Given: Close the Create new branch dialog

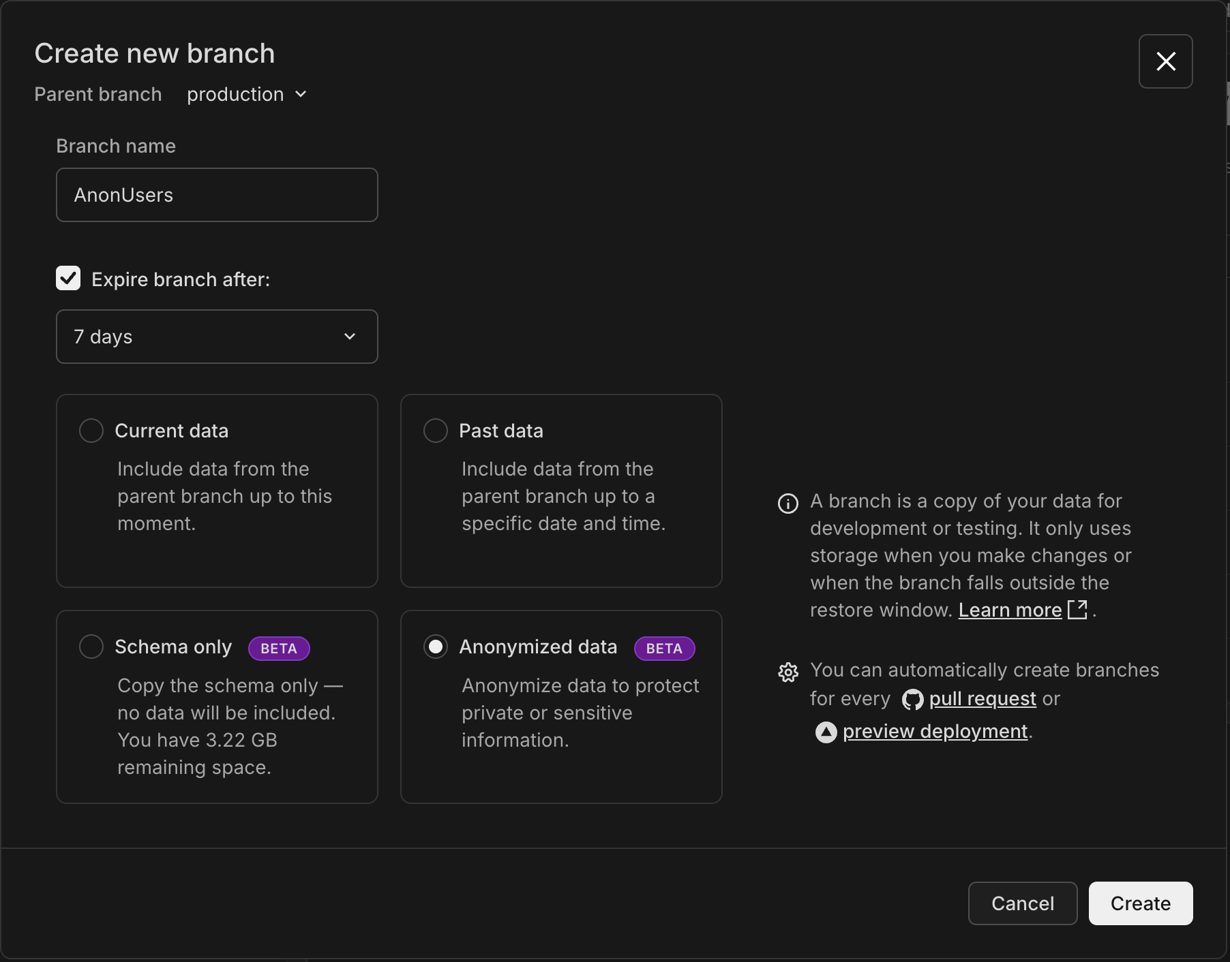Looking at the screenshot, I should [1165, 61].
